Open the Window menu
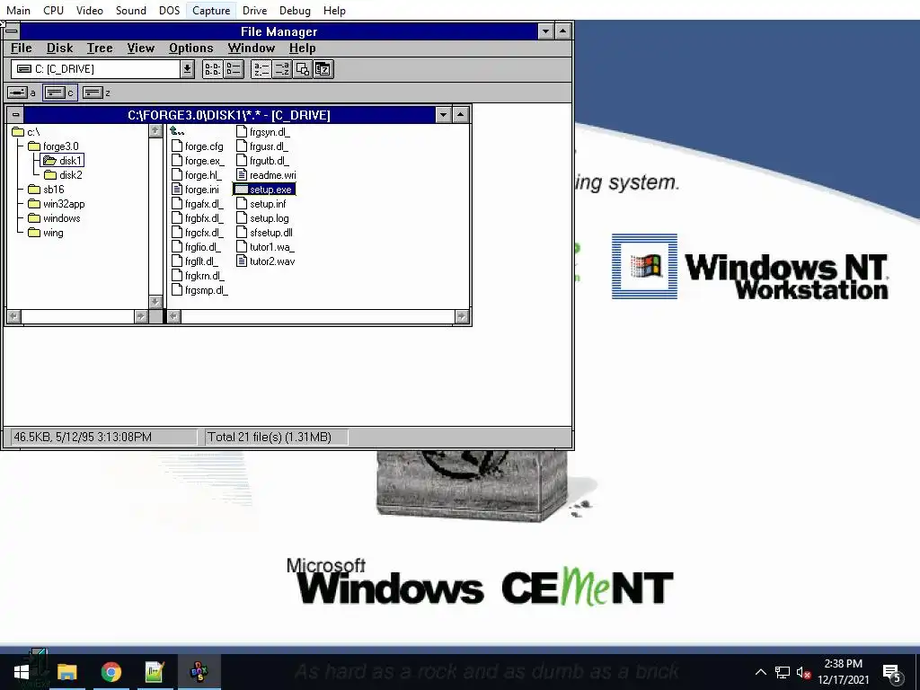 (252, 49)
